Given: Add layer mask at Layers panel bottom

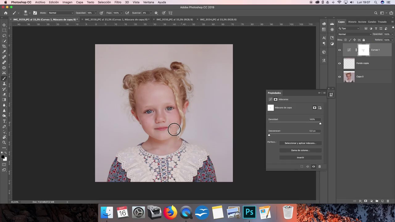Looking at the screenshot, I should [x=366, y=201].
